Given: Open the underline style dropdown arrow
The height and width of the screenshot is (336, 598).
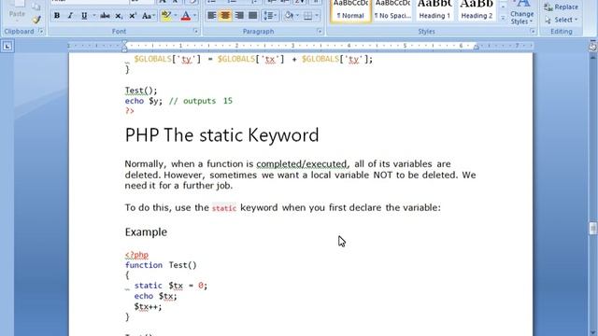Looking at the screenshot, I should point(93,16).
